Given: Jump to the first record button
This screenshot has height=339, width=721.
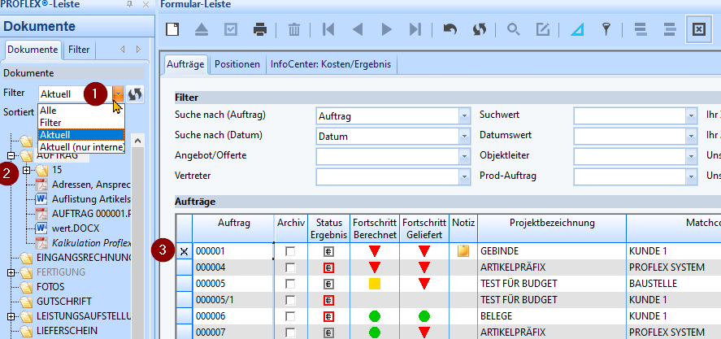Looking at the screenshot, I should (x=328, y=30).
